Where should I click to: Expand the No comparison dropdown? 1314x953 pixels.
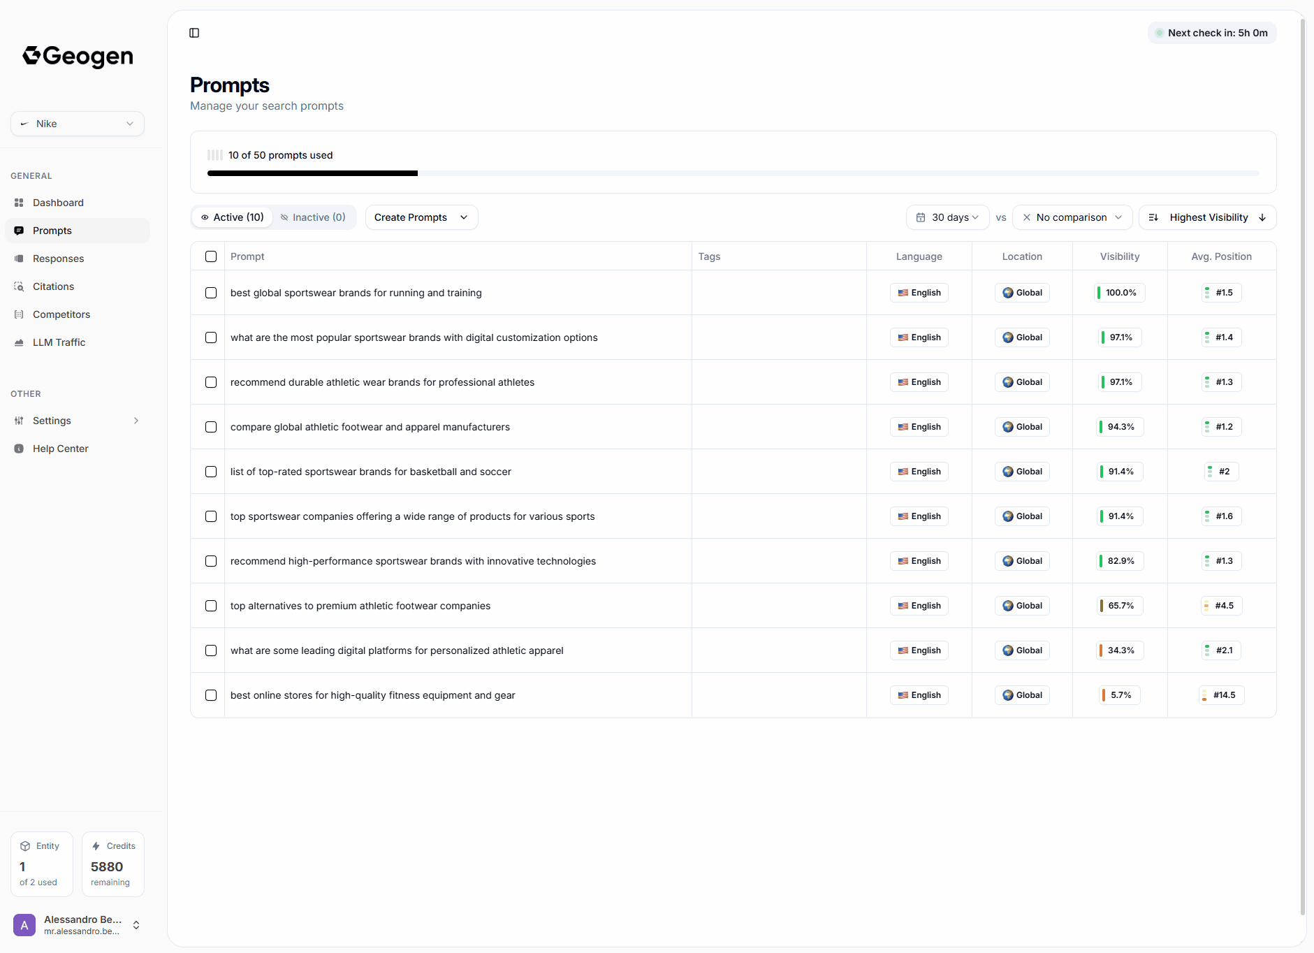coord(1072,217)
